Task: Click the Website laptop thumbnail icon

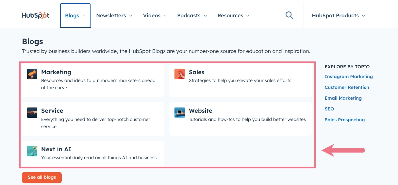Action: [180, 113]
